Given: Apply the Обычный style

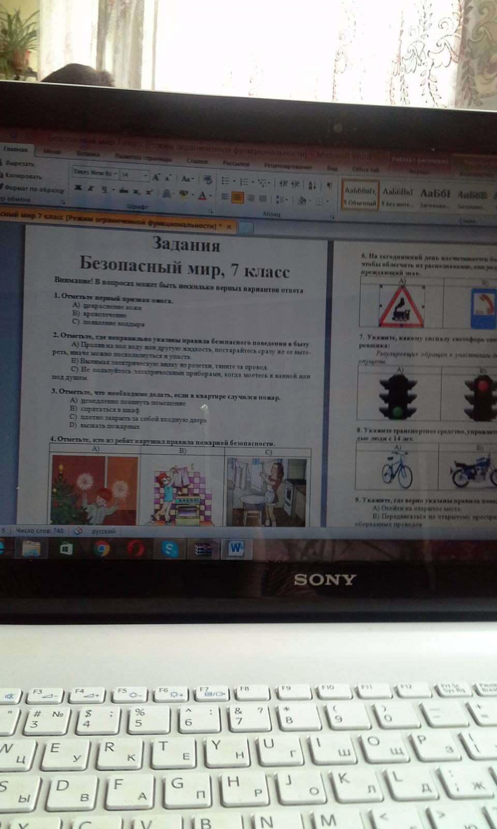Looking at the screenshot, I should click(361, 195).
